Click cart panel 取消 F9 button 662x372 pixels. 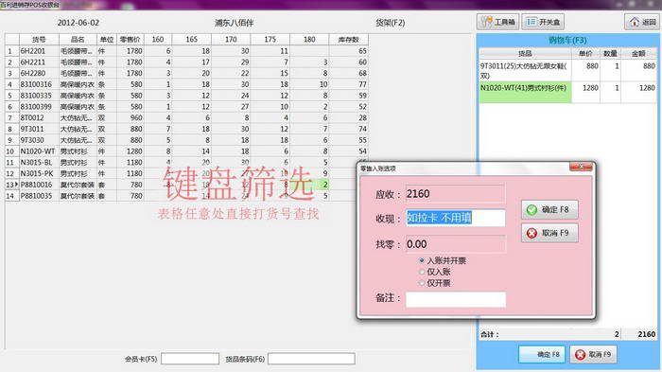tap(593, 355)
